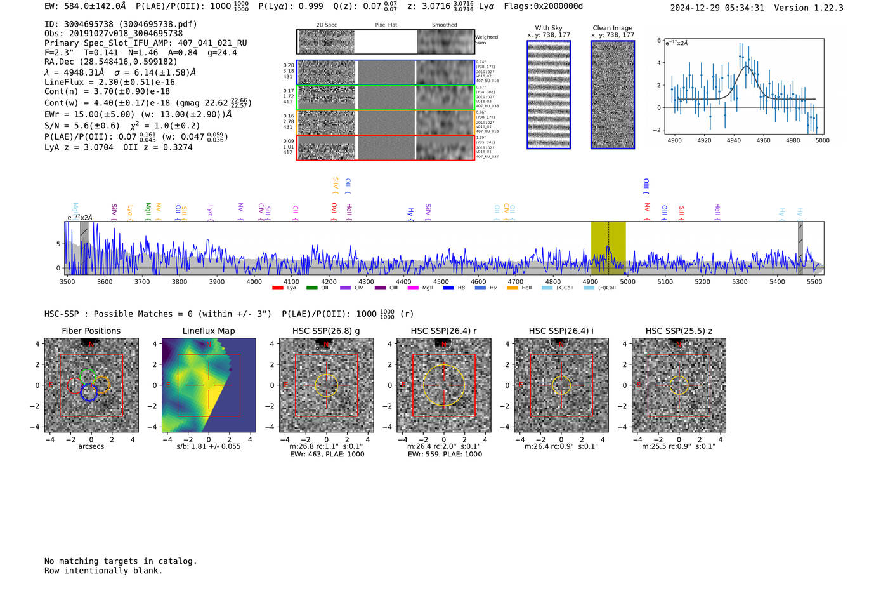
Task: Click the (K)CaII legend entry
Action: coord(558,288)
